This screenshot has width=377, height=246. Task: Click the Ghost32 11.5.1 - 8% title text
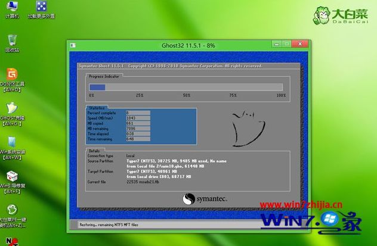coord(188,46)
